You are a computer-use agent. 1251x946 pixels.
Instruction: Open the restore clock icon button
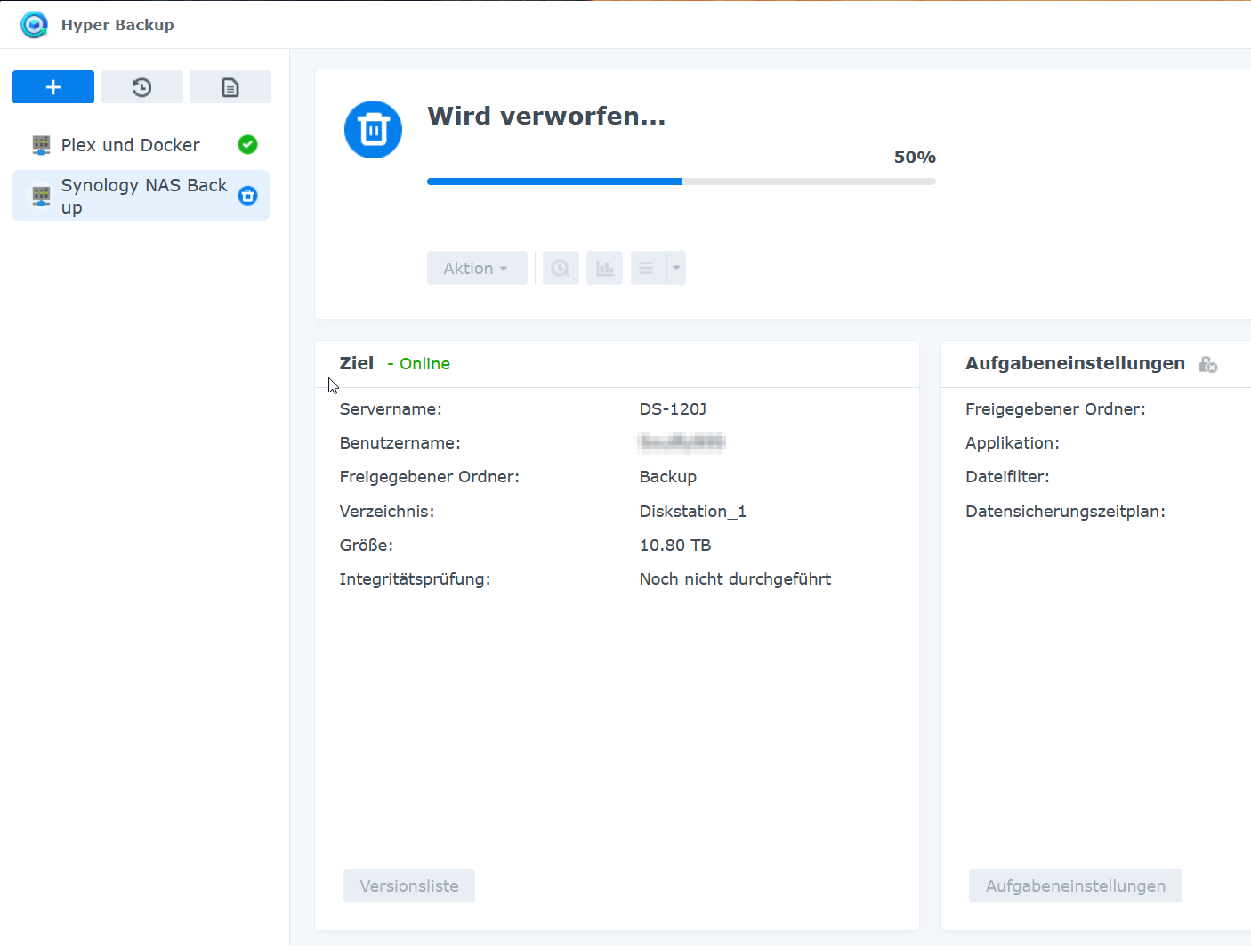point(141,87)
